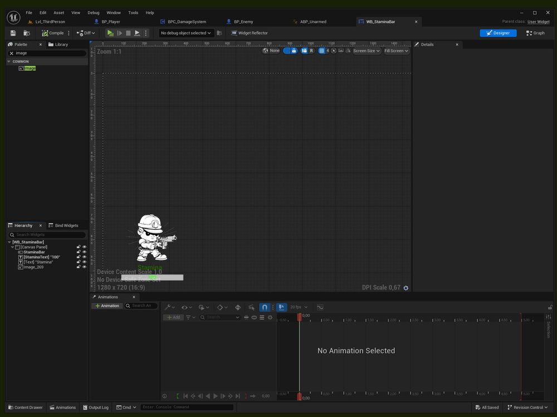Click the Save asset icon
The height and width of the screenshot is (417, 557).
[13, 33]
